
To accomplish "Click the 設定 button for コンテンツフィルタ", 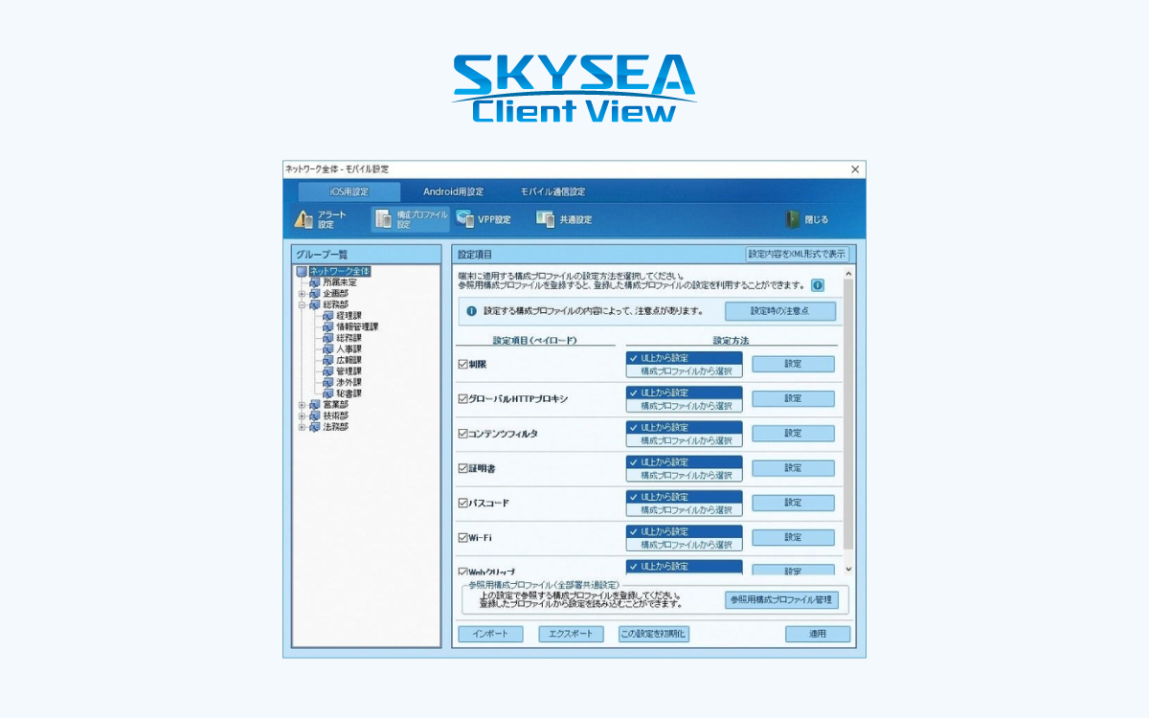I will pyautogui.click(x=793, y=433).
